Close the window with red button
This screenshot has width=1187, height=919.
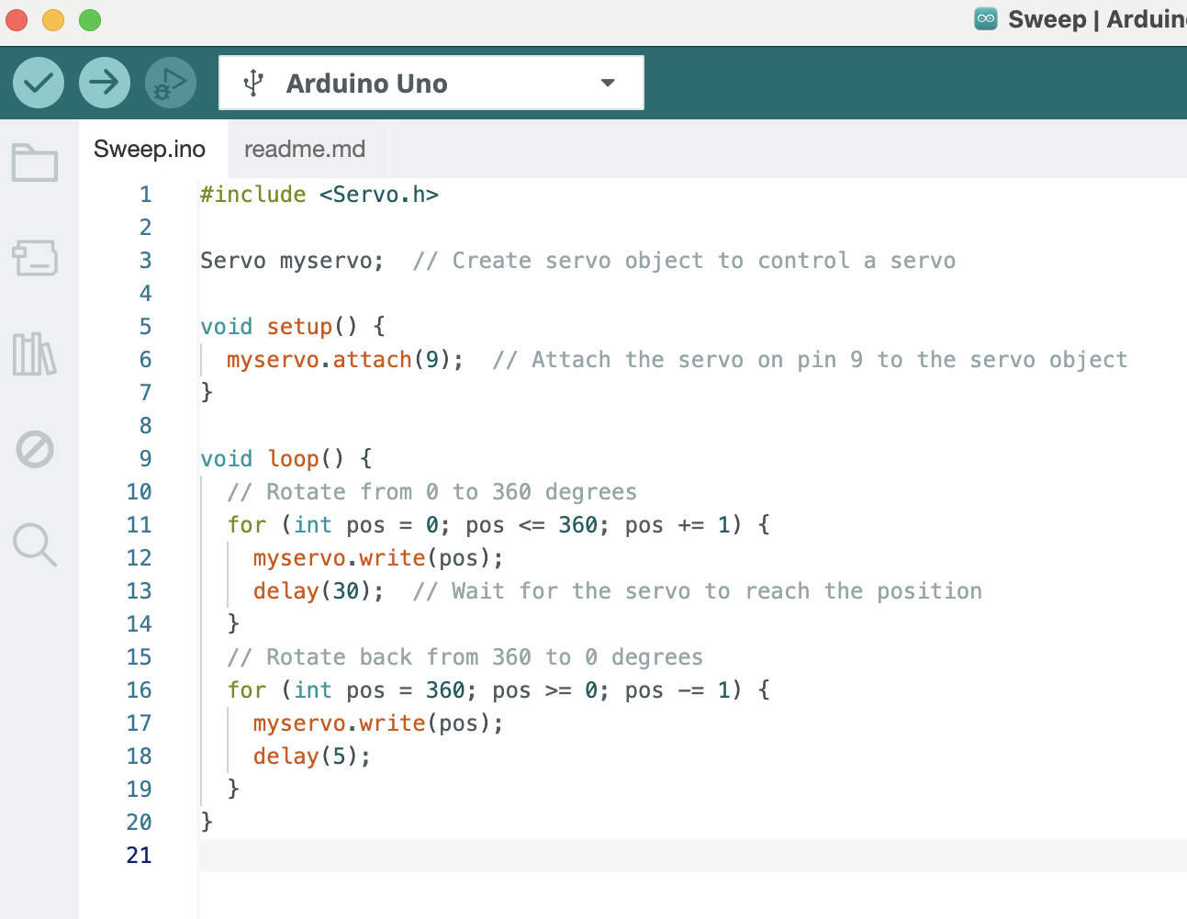[x=17, y=19]
